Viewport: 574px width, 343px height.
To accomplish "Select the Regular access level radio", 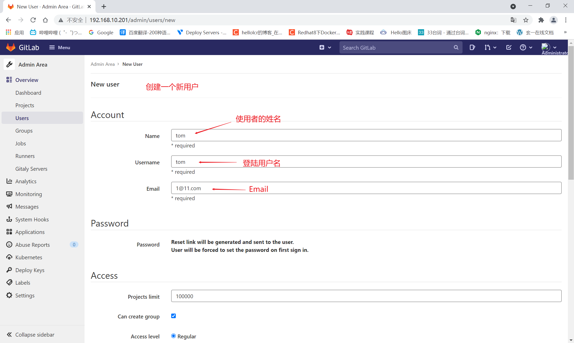I will pyautogui.click(x=173, y=336).
